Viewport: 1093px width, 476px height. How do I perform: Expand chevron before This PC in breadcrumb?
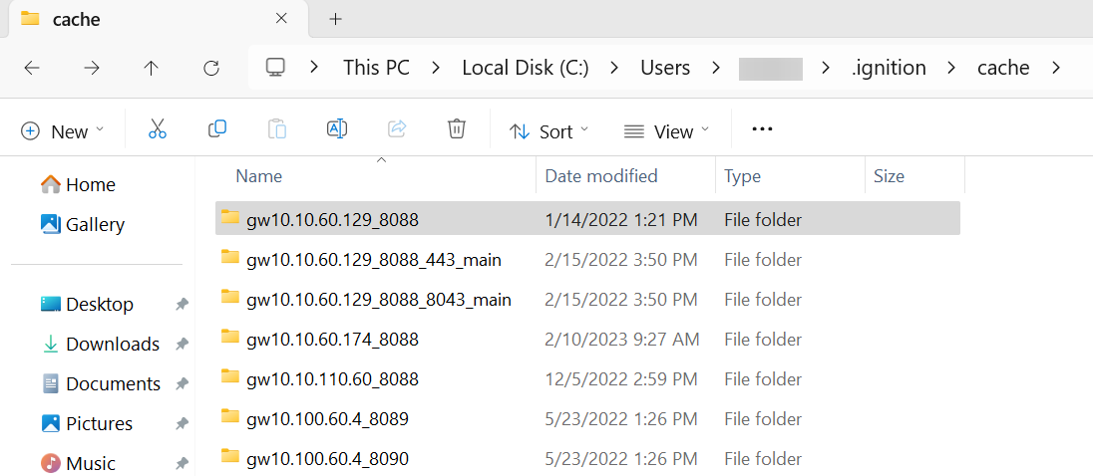314,68
